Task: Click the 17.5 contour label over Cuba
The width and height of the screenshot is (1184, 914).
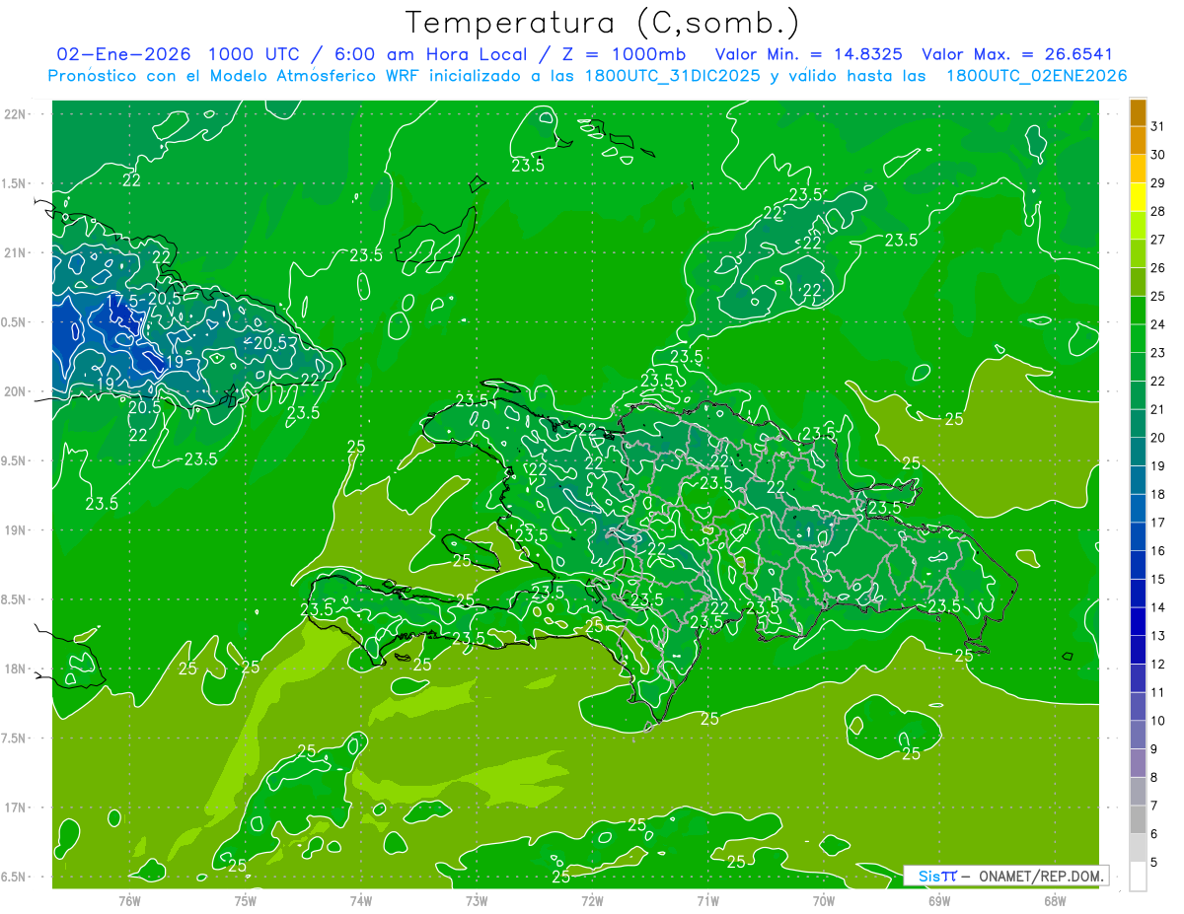Action: tap(122, 300)
